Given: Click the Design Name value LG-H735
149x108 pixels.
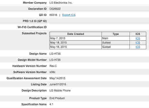Looking at the screenshot, I should (55, 54).
